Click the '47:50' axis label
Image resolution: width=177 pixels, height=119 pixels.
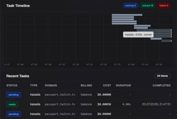click(159, 64)
